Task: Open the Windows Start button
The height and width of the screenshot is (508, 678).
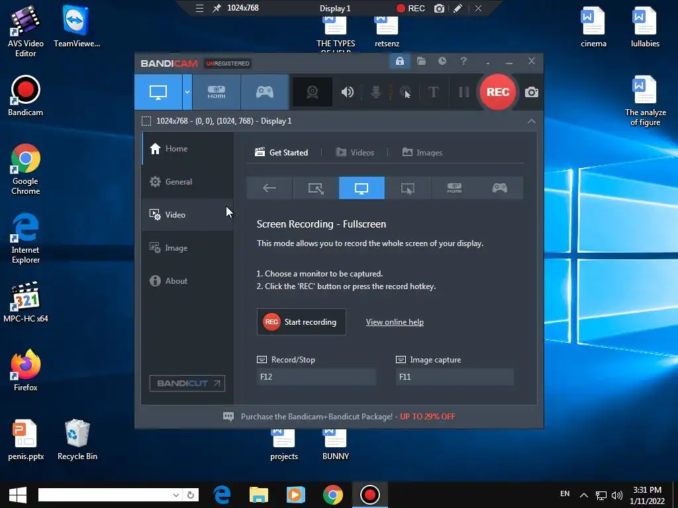Action: click(17, 495)
